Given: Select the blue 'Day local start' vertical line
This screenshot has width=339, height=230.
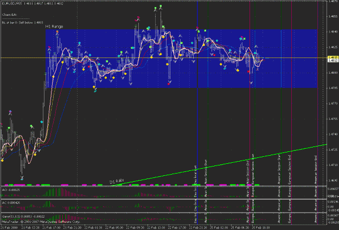Looking at the screenshot, I should (197, 93).
